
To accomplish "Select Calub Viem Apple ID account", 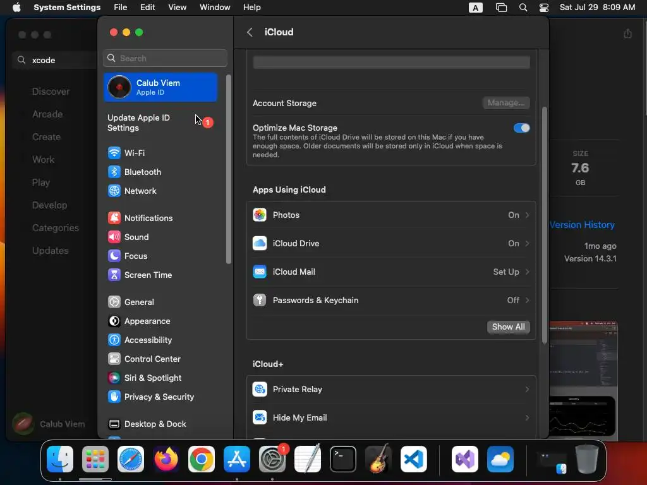I will [160, 87].
